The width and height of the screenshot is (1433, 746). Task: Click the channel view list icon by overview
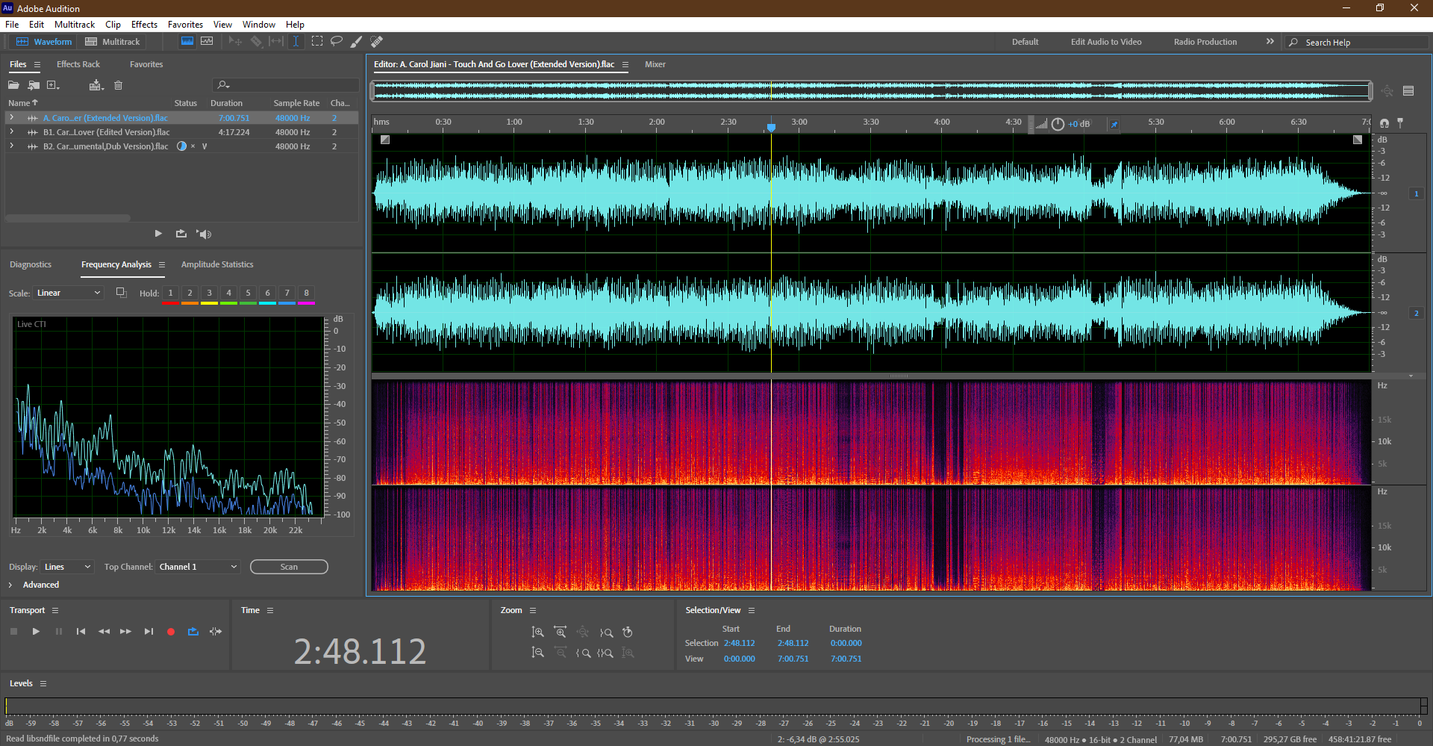pos(1408,91)
